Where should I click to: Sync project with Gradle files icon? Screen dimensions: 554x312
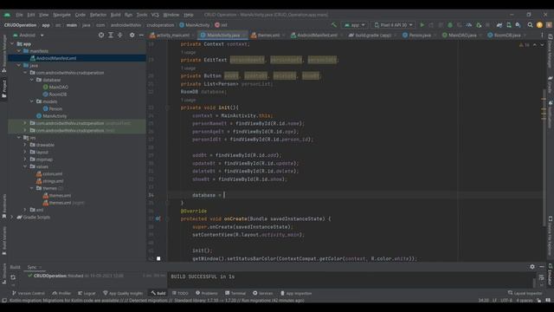click(499, 25)
